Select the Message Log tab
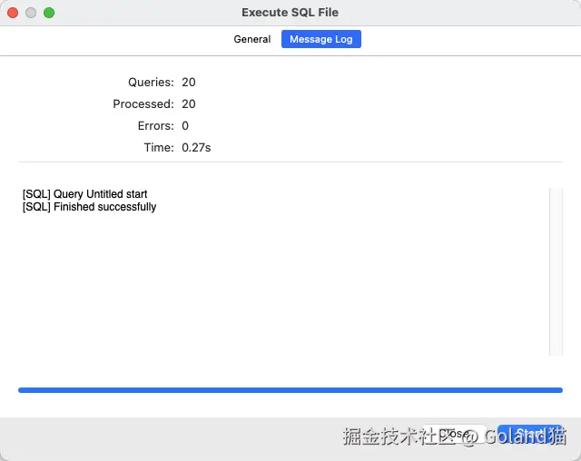Image resolution: width=581 pixels, height=461 pixels. pos(320,39)
